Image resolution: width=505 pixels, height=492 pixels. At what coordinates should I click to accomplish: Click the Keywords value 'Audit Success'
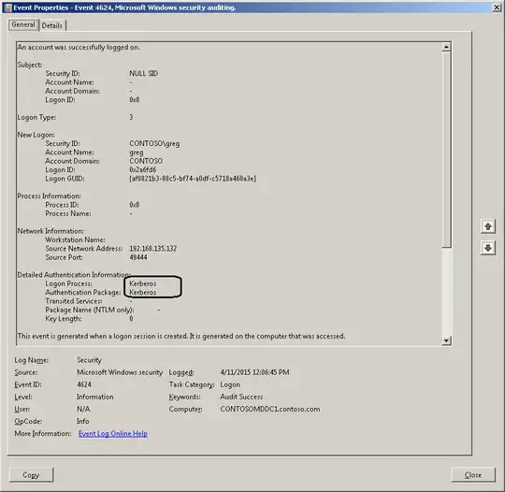pos(241,397)
